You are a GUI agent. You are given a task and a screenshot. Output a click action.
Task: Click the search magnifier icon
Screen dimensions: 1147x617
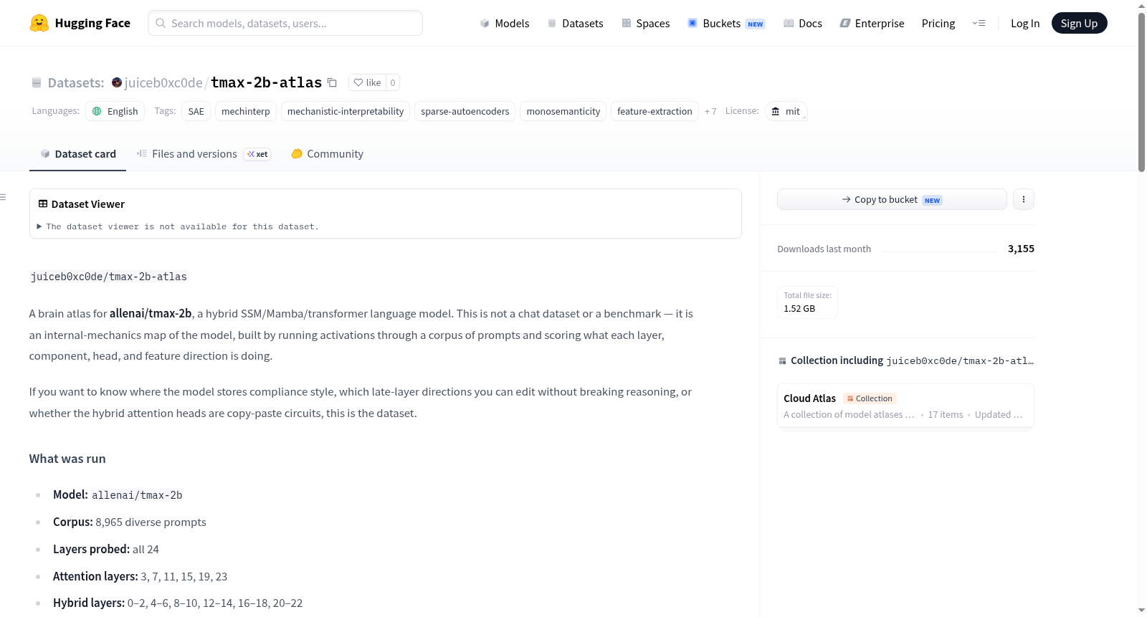(x=161, y=23)
